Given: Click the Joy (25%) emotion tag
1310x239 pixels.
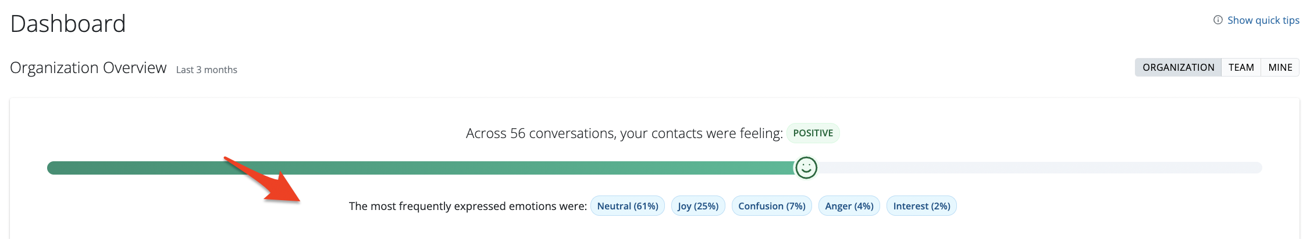Looking at the screenshot, I should coord(697,206).
